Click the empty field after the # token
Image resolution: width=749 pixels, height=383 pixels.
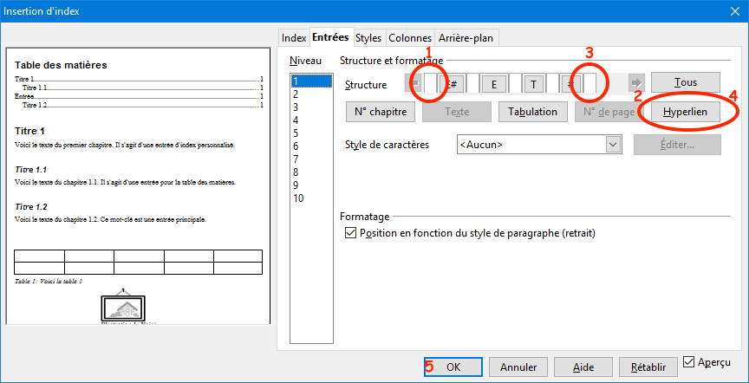(590, 83)
